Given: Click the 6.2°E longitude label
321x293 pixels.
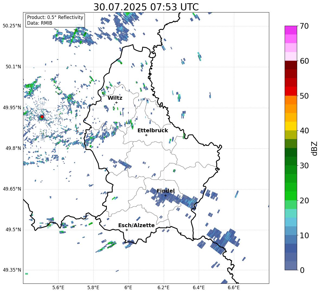Looking at the screenshot, I should click(x=163, y=288).
